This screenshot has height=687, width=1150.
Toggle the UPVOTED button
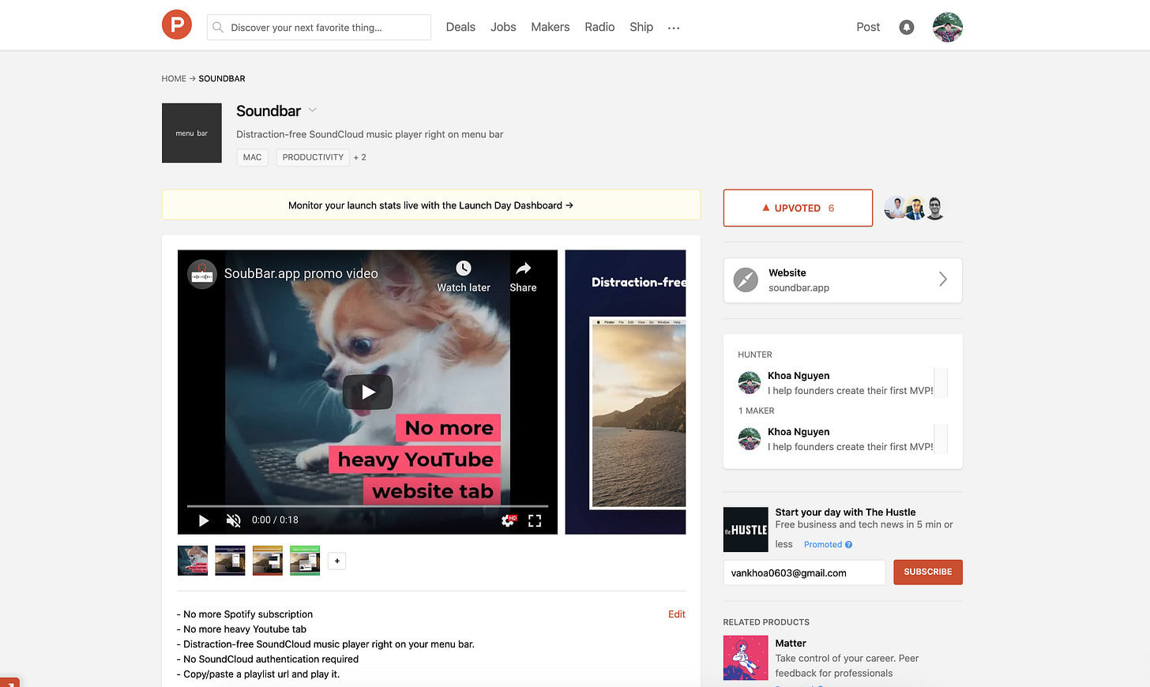pyautogui.click(x=798, y=208)
